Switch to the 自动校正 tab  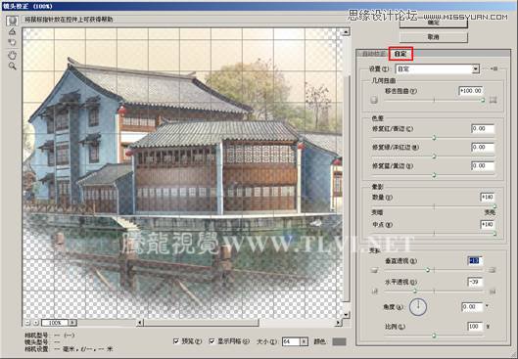(373, 54)
